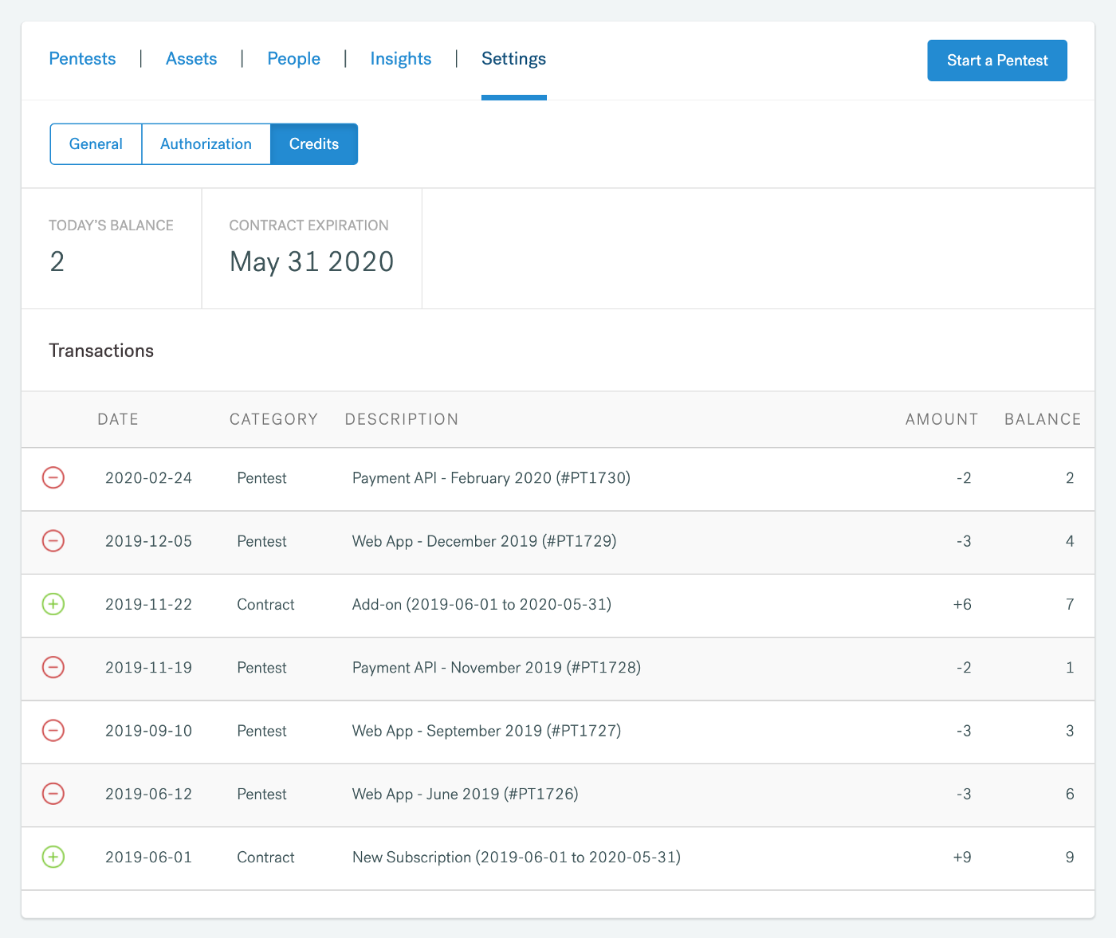This screenshot has width=1116, height=938.
Task: Click the balance value 7 in the Add-on row
Action: tap(1070, 604)
